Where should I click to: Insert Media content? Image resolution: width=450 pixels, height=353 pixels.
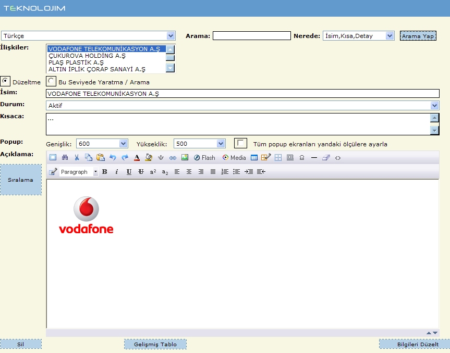coord(234,158)
